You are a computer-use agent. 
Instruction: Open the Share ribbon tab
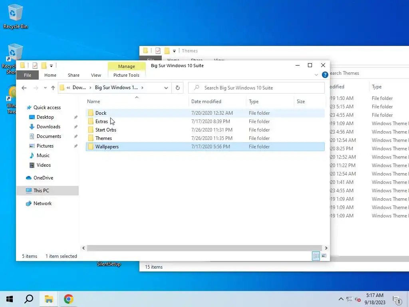tap(73, 75)
